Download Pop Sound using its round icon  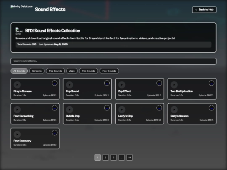[107, 83]
